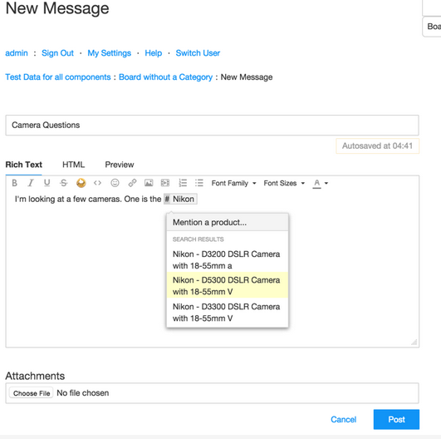
Task: Insert a hyperlink via the link icon
Action: [132, 183]
